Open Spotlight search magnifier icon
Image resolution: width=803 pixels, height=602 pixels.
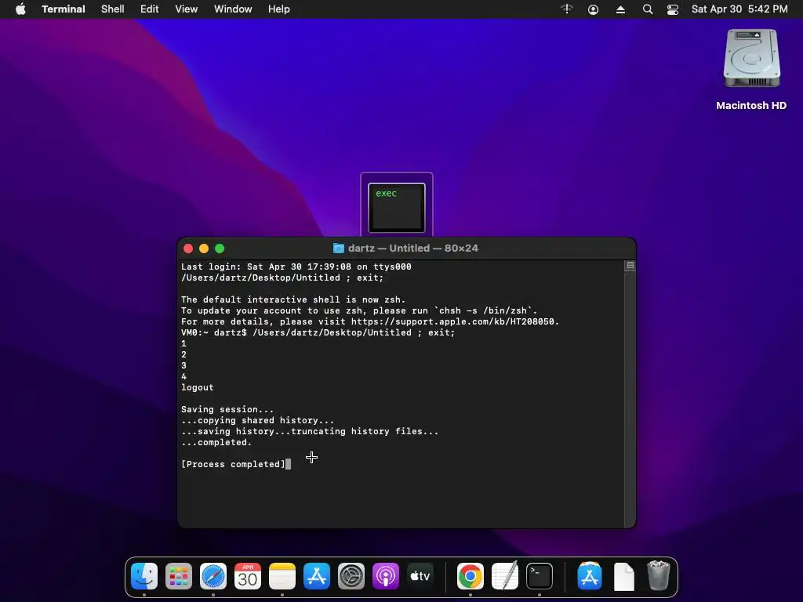(x=647, y=9)
